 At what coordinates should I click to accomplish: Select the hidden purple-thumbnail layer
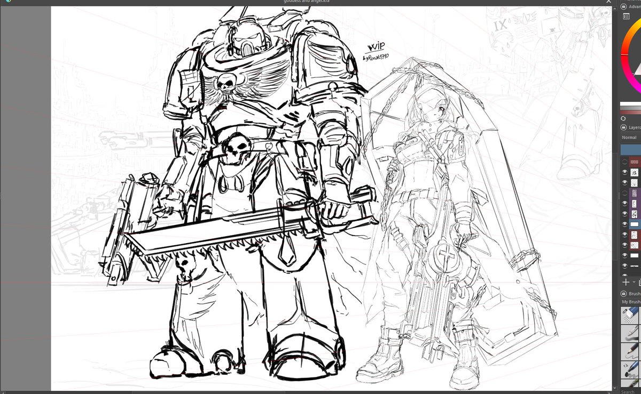click(x=635, y=193)
